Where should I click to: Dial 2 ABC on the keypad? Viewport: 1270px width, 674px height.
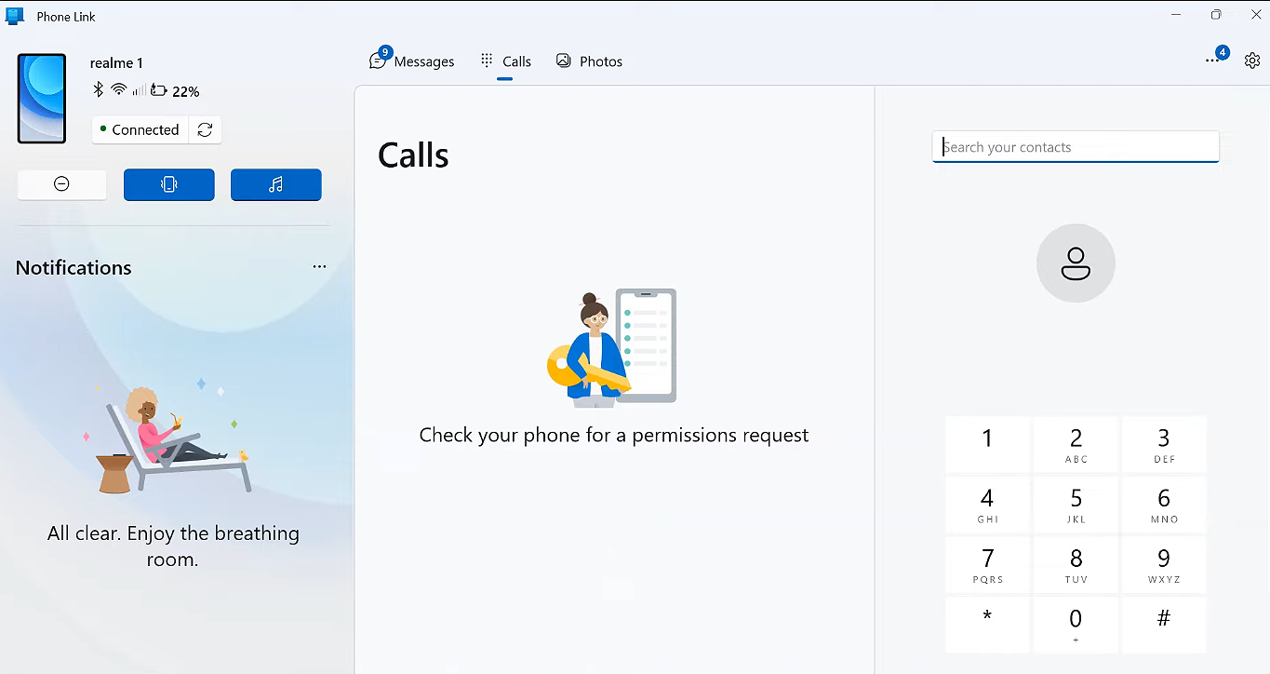pyautogui.click(x=1076, y=445)
